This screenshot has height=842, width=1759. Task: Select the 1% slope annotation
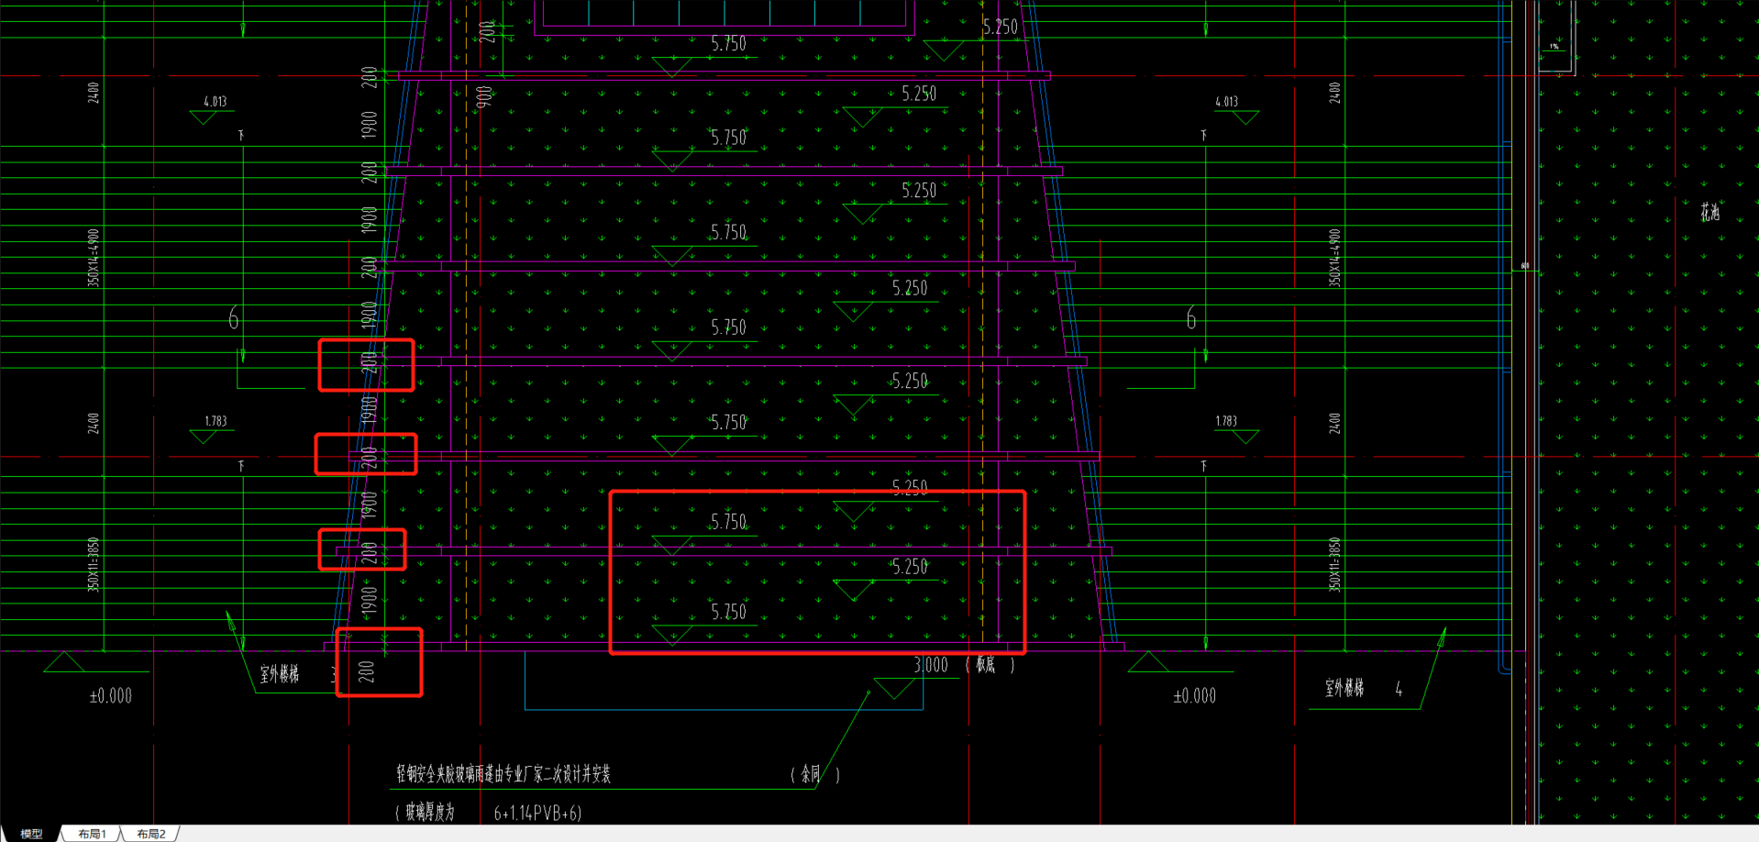click(1554, 46)
